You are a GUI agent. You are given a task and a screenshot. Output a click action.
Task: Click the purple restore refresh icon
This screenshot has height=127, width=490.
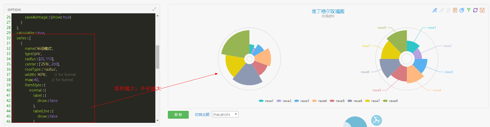pos(475,10)
